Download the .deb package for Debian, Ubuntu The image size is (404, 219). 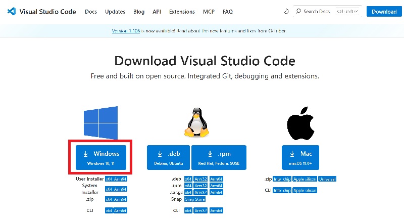click(168, 157)
